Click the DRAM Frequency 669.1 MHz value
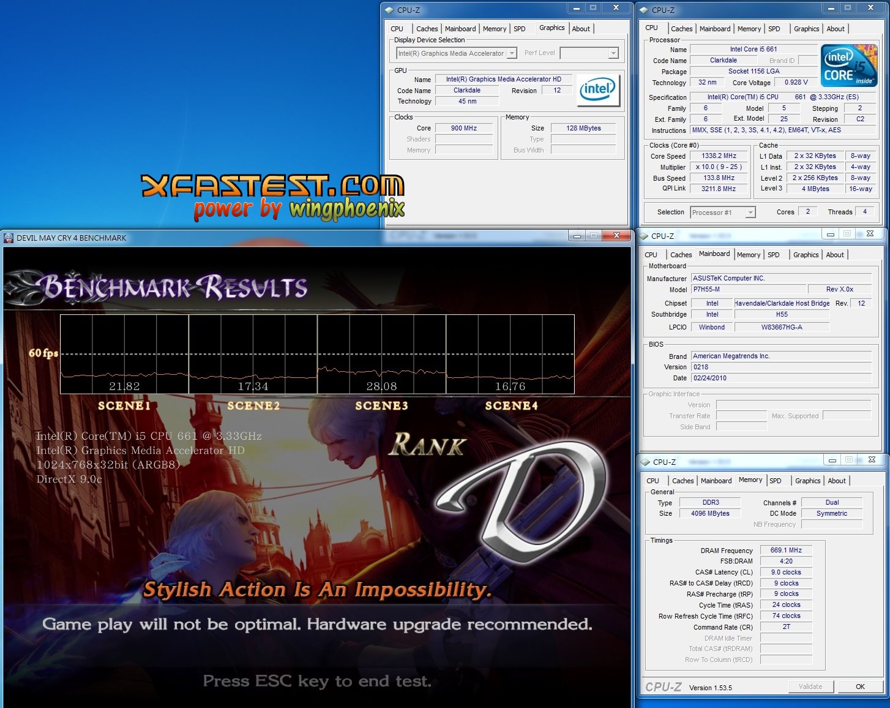 pyautogui.click(x=786, y=550)
